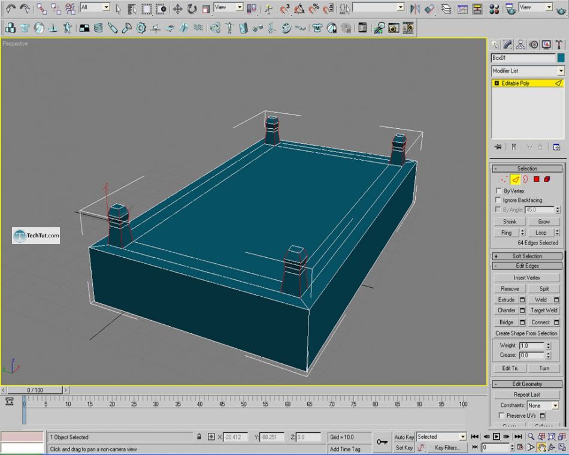Click the Quick Render teapot icon

click(561, 10)
